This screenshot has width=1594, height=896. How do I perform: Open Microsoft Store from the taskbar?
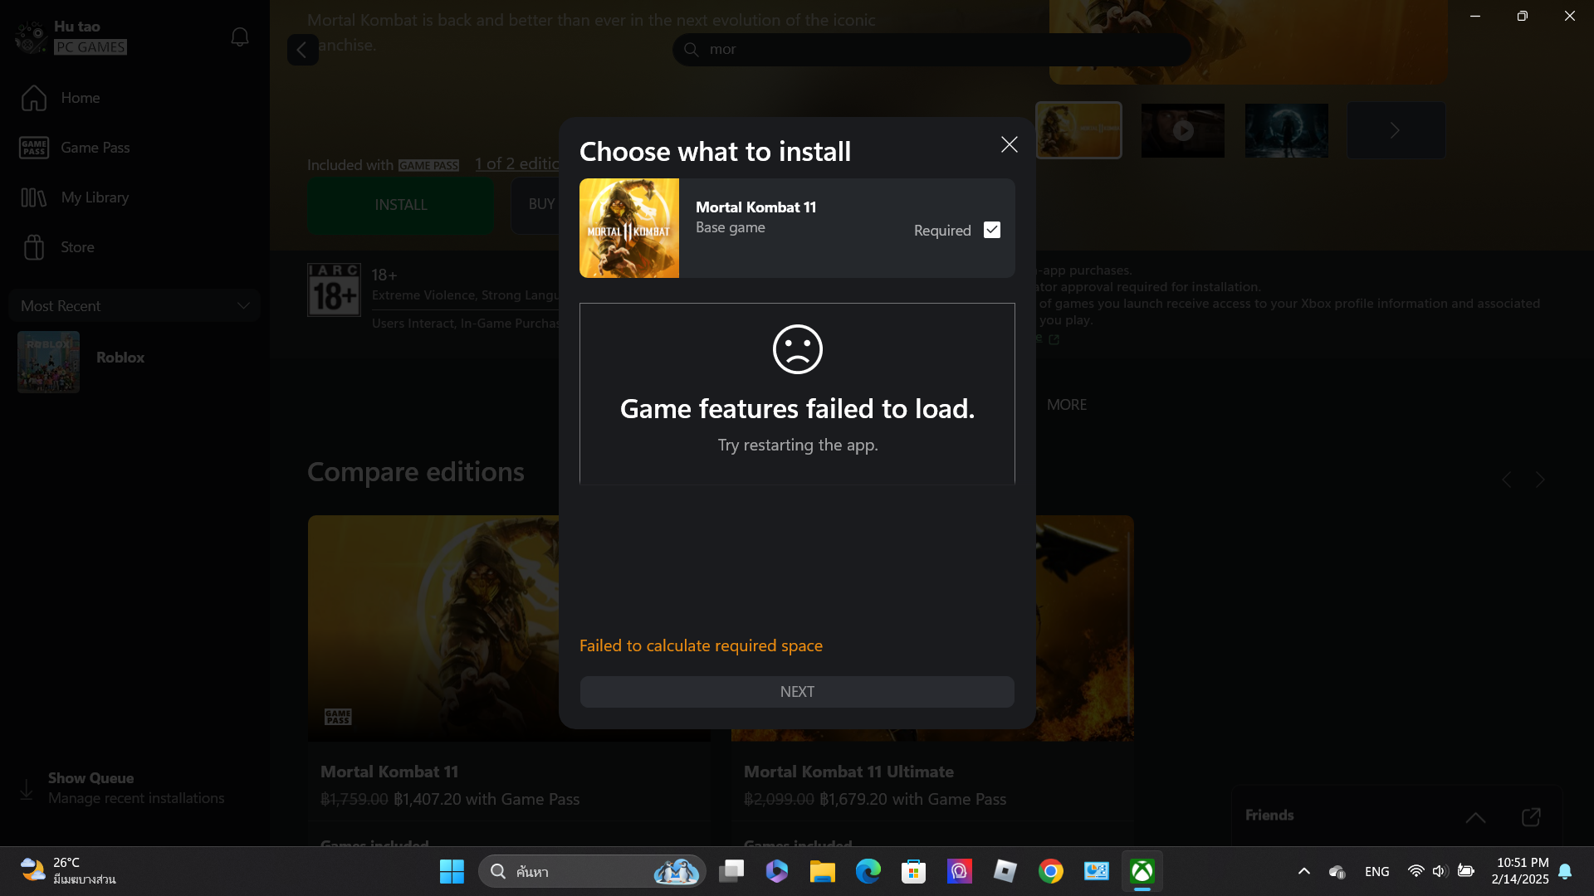click(914, 872)
